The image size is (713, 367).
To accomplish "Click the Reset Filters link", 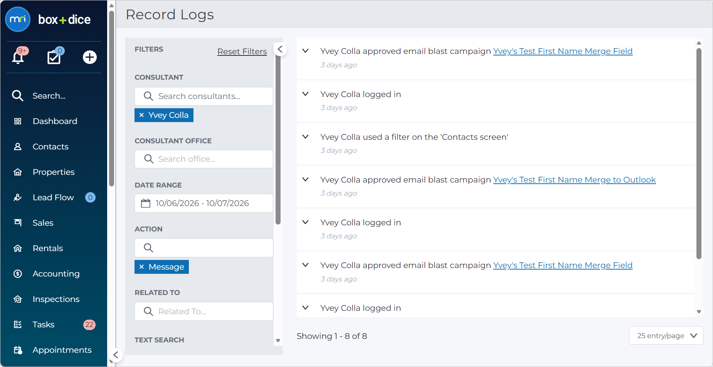I will [x=242, y=52].
